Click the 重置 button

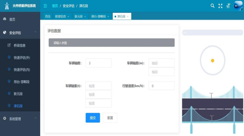[x=110, y=118]
